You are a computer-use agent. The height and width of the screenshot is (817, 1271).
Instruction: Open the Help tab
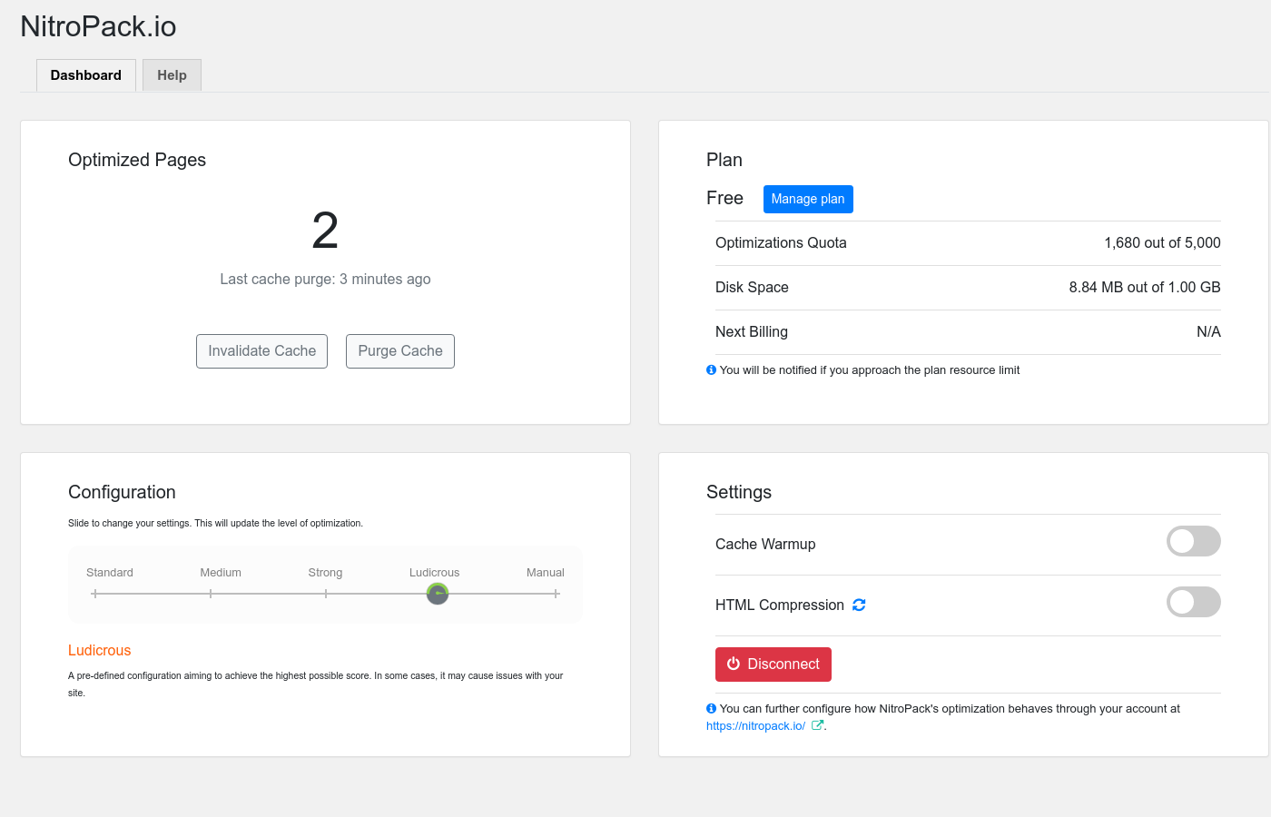click(172, 75)
